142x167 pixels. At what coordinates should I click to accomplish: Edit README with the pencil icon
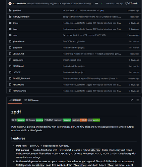point(132,100)
